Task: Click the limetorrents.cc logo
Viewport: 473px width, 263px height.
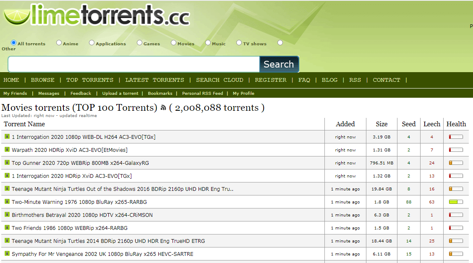Action: click(x=97, y=15)
